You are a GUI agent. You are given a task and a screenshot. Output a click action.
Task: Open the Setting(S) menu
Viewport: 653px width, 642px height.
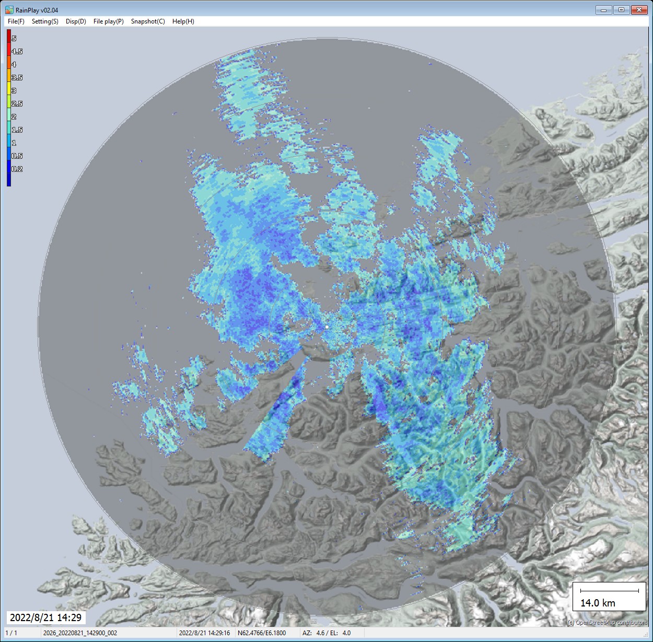click(x=45, y=21)
